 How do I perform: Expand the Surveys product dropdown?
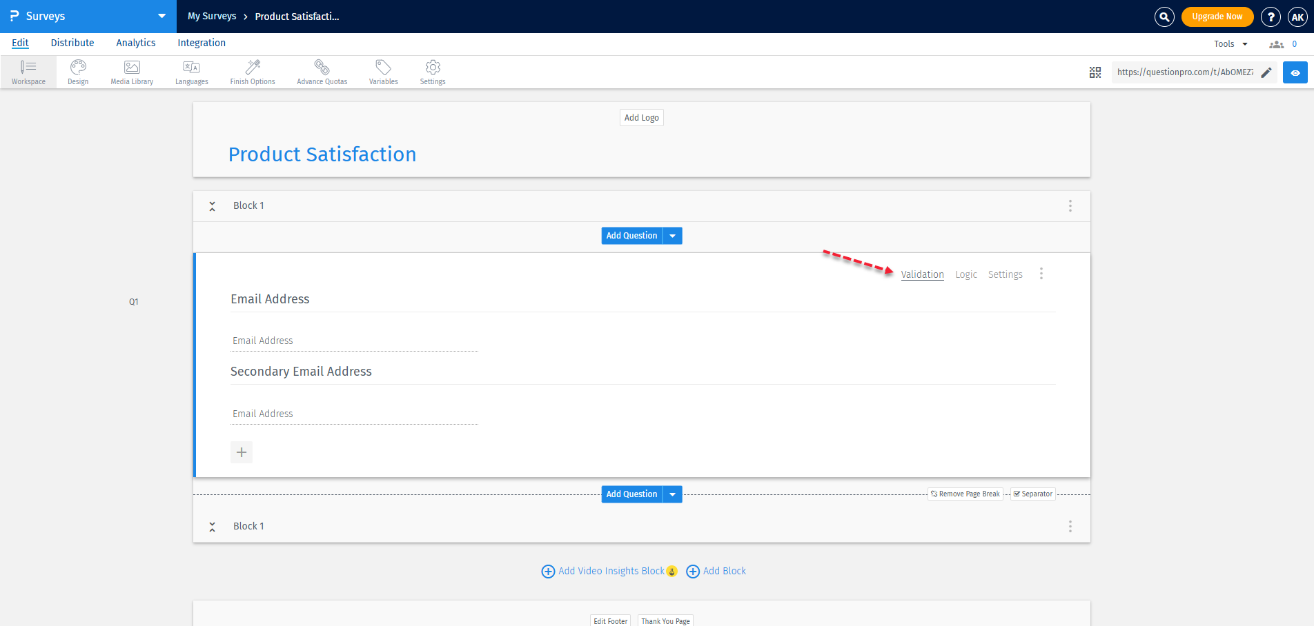coord(161,17)
